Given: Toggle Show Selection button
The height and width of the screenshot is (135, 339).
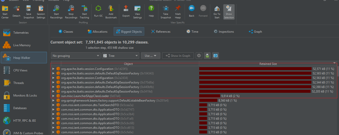Looking at the screenshot, I should [x=229, y=12].
